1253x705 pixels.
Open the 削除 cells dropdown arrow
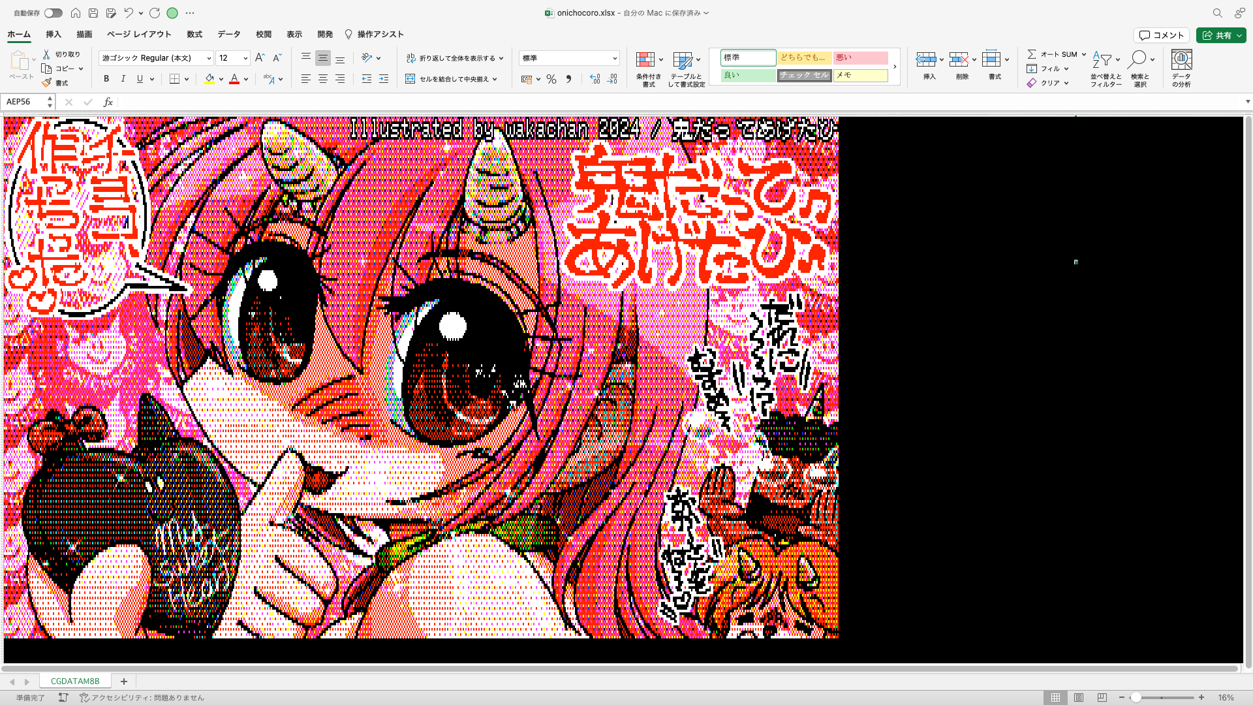click(x=974, y=60)
